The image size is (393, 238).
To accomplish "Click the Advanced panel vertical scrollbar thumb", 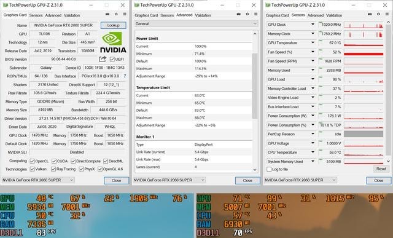I will tap(255, 86).
